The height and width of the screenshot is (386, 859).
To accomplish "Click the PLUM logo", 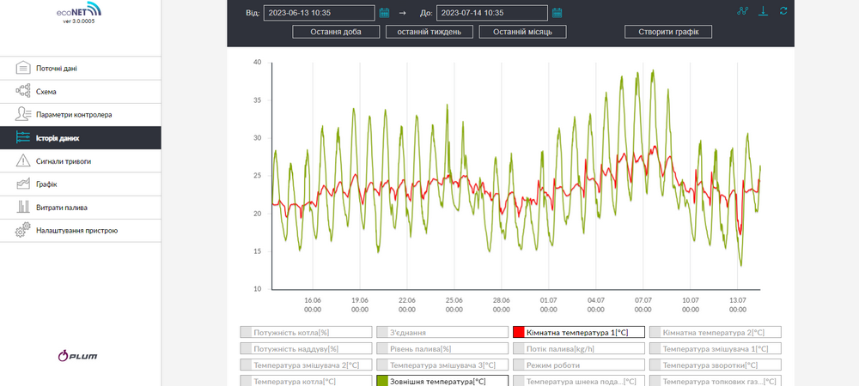I will click(78, 356).
